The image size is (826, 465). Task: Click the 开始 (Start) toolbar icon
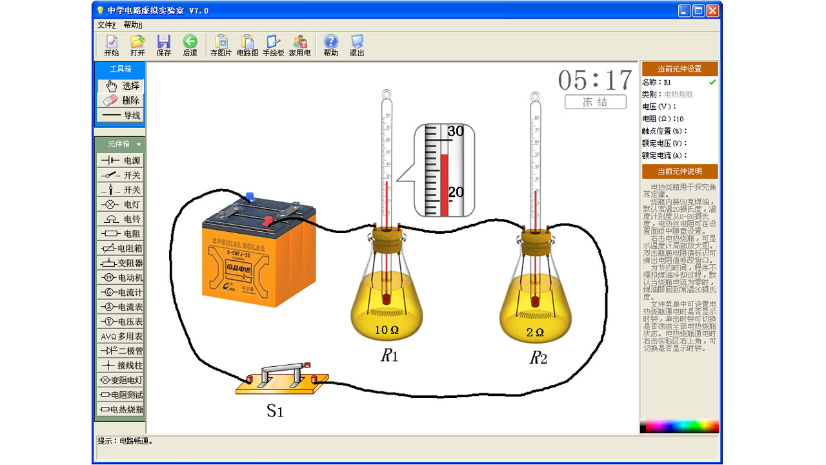(x=111, y=45)
